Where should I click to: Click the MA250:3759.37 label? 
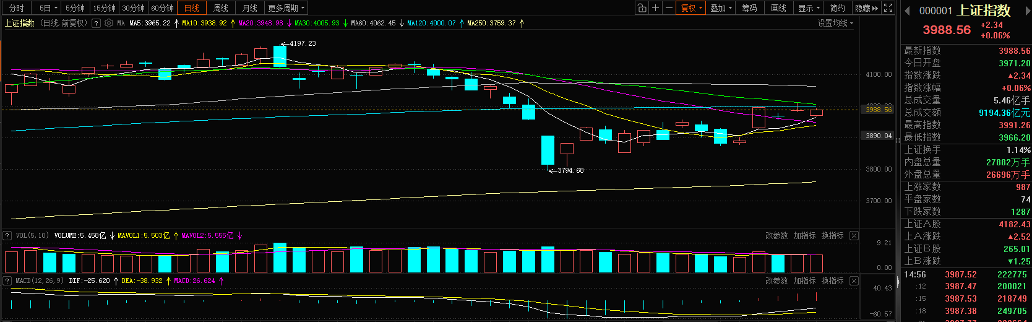491,23
